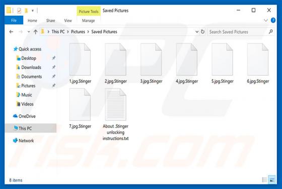The height and width of the screenshot is (189, 282).
Task: Select This PC in navigation pane
Action: click(x=31, y=128)
